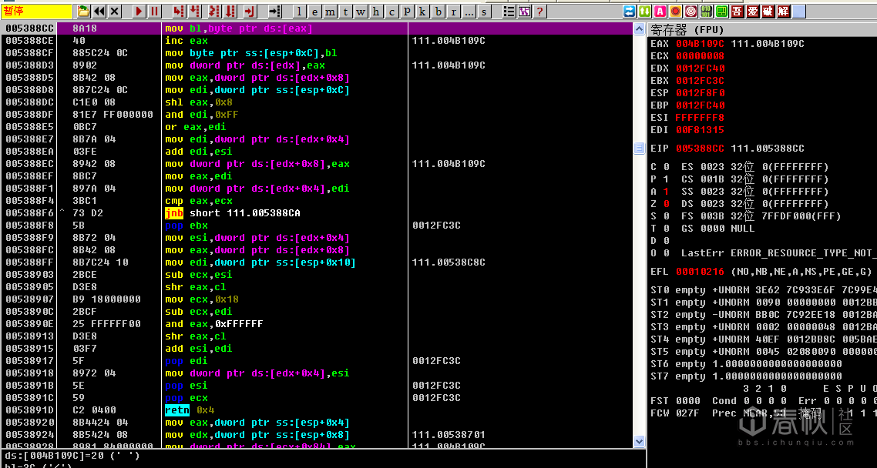Open Threads window with t button
Image resolution: width=877 pixels, height=468 pixels.
(346, 12)
